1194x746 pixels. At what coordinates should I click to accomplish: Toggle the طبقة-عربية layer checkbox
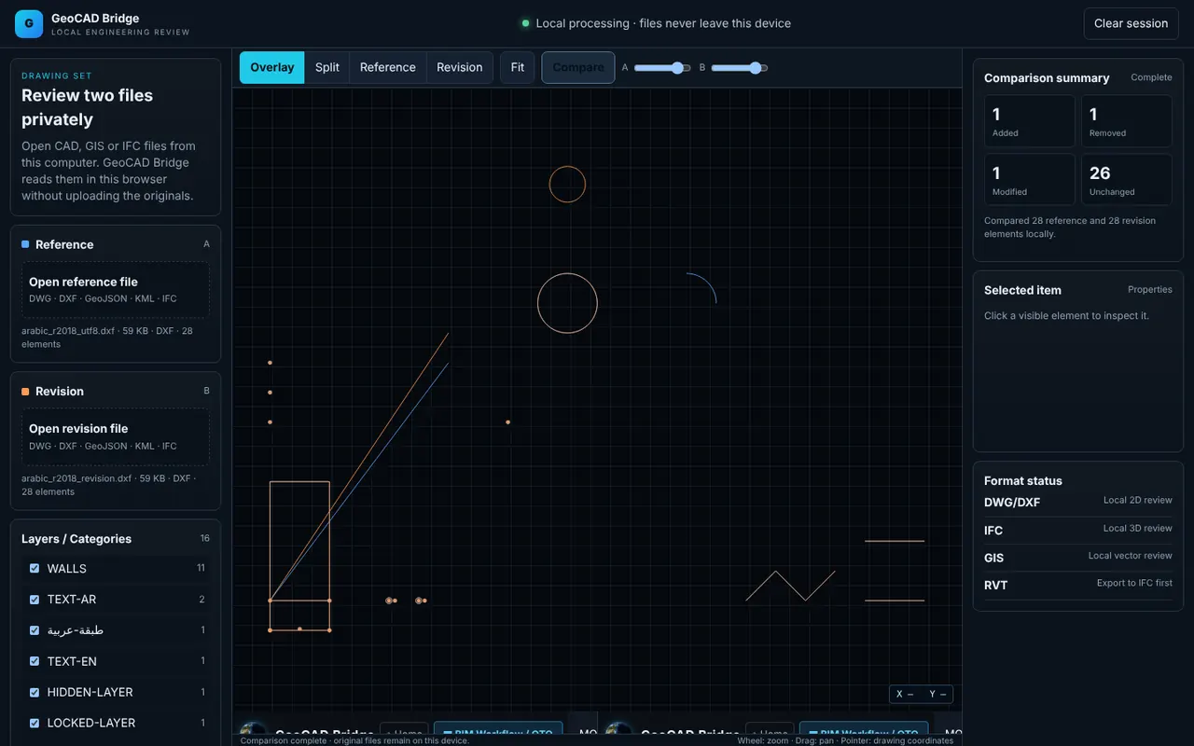[x=35, y=630]
